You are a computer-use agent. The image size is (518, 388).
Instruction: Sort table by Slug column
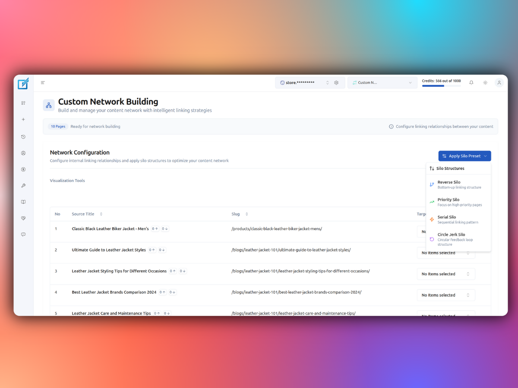click(240, 214)
